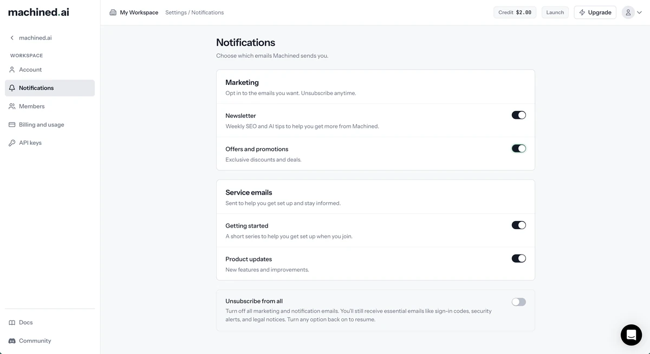Click the API keys key icon

pyautogui.click(x=12, y=143)
